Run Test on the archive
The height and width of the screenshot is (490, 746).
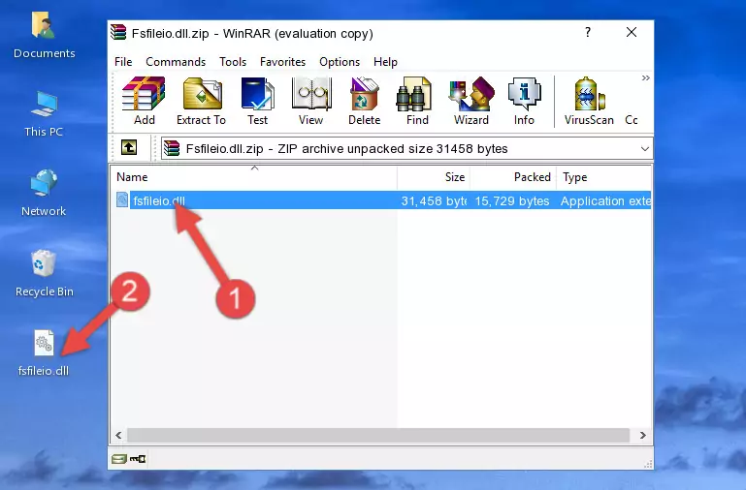click(257, 101)
